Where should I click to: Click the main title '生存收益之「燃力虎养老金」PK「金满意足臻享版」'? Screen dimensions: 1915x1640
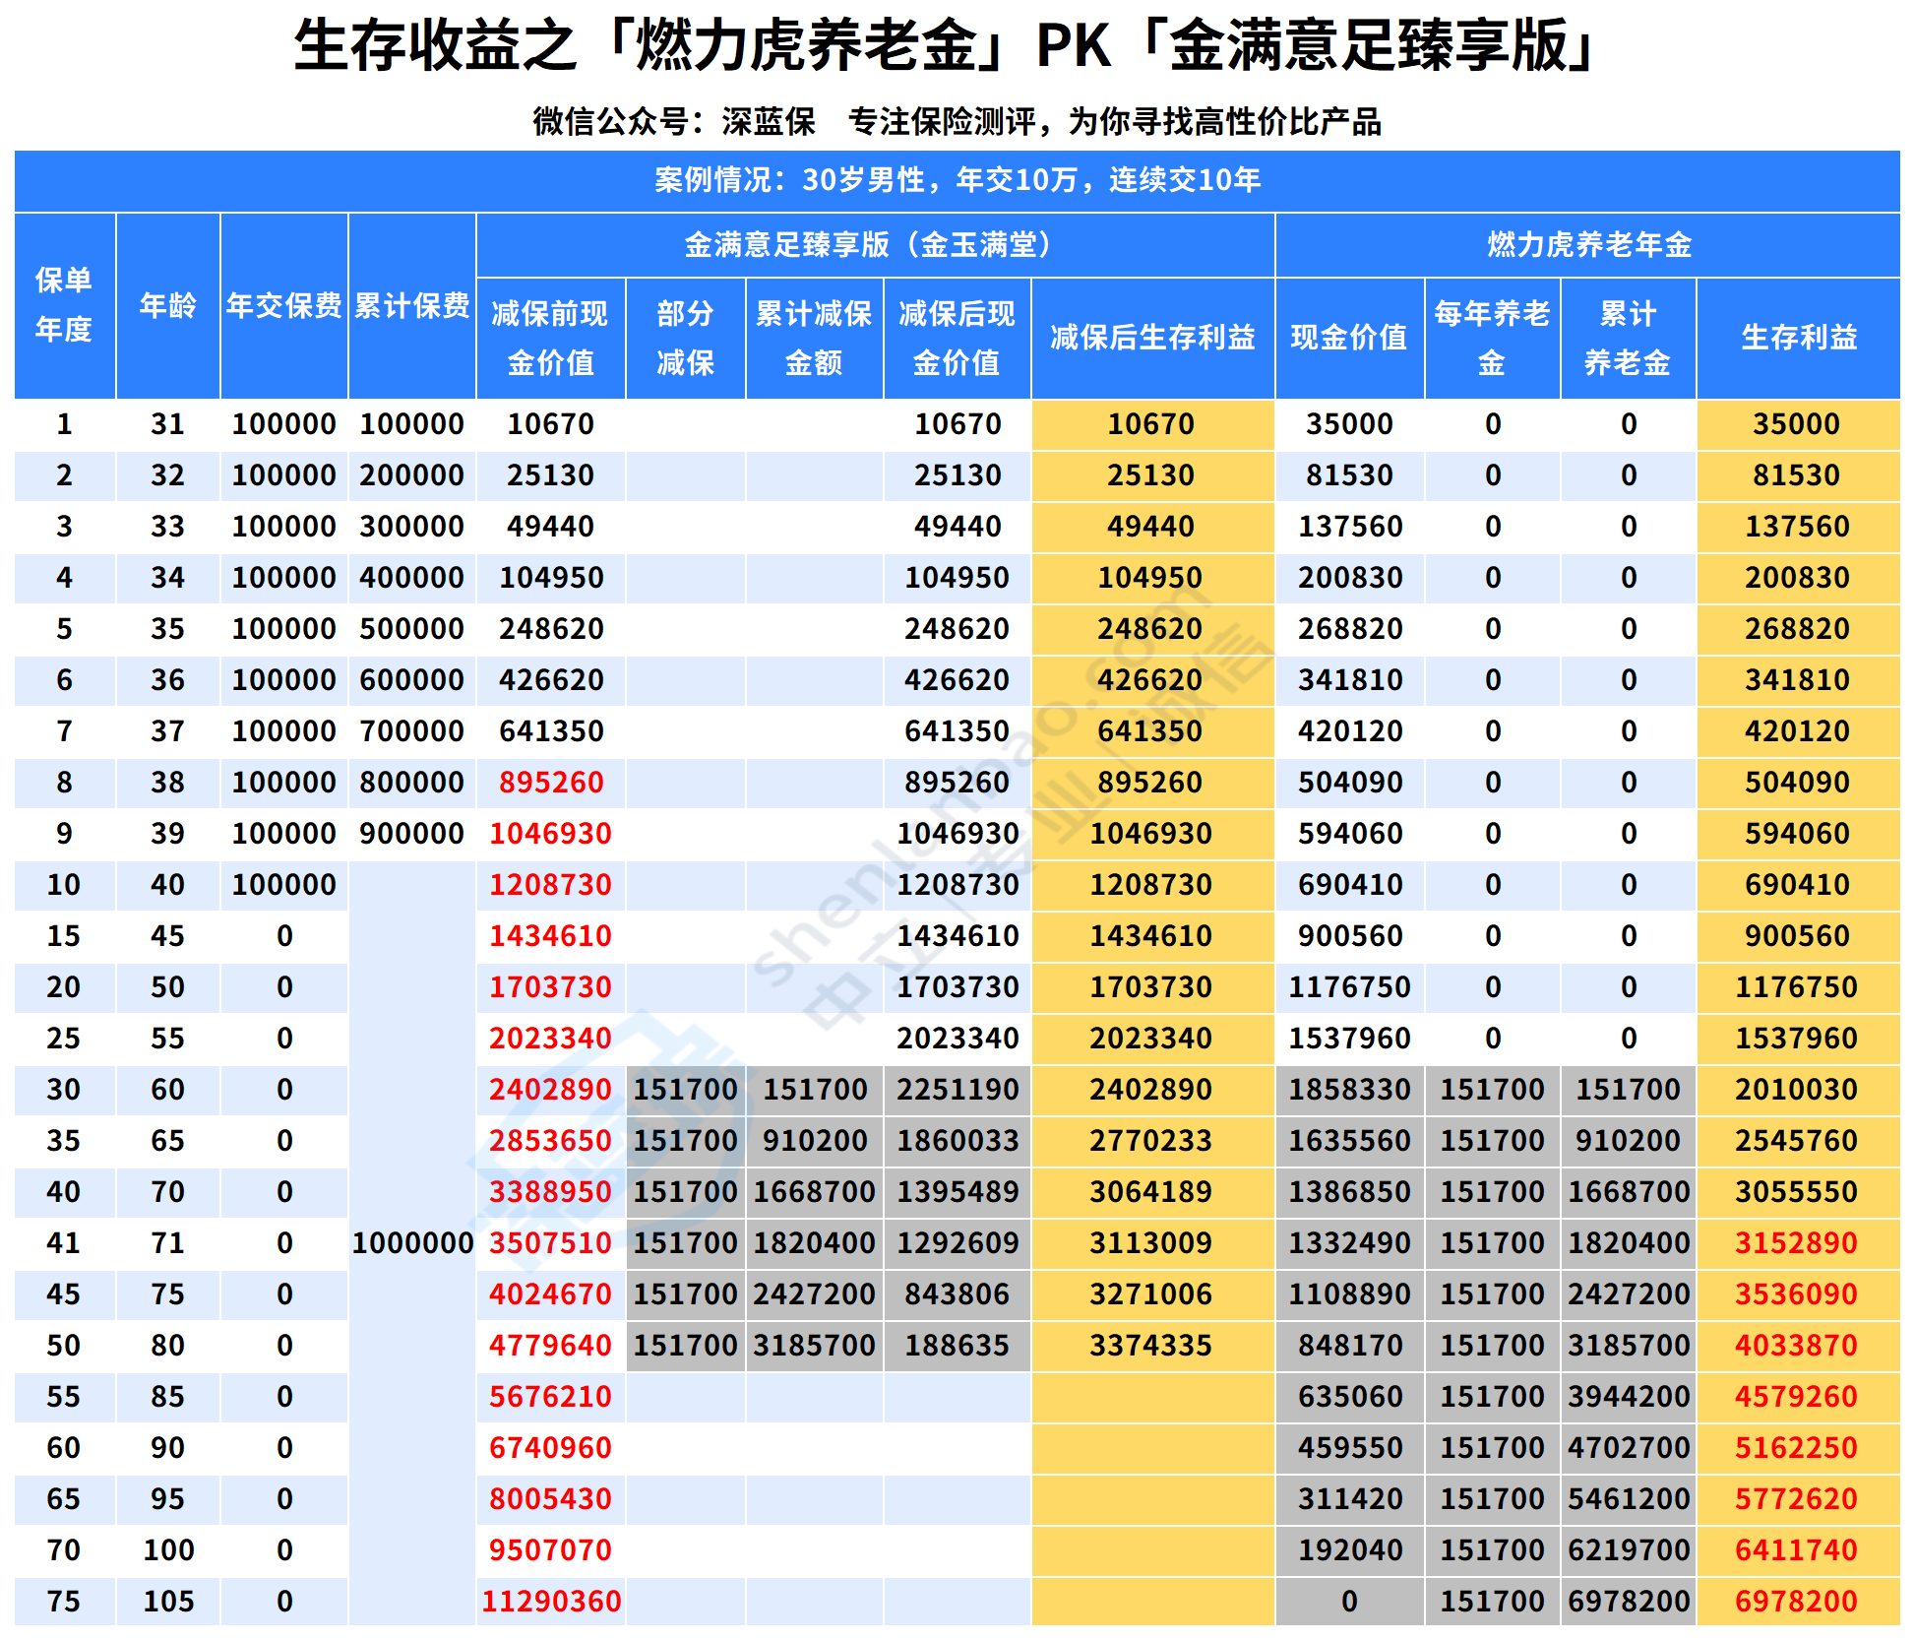coord(947,46)
